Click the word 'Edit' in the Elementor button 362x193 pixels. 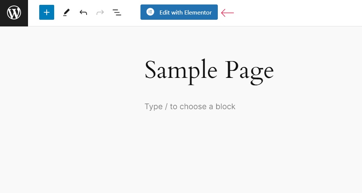164,12
